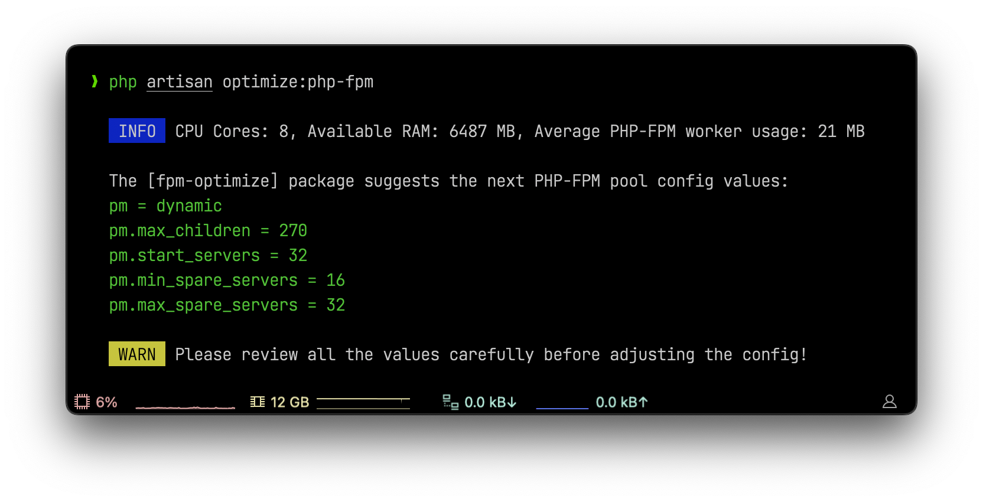
Task: Click the memory RAM icon beside 12 GB
Action: click(x=258, y=402)
